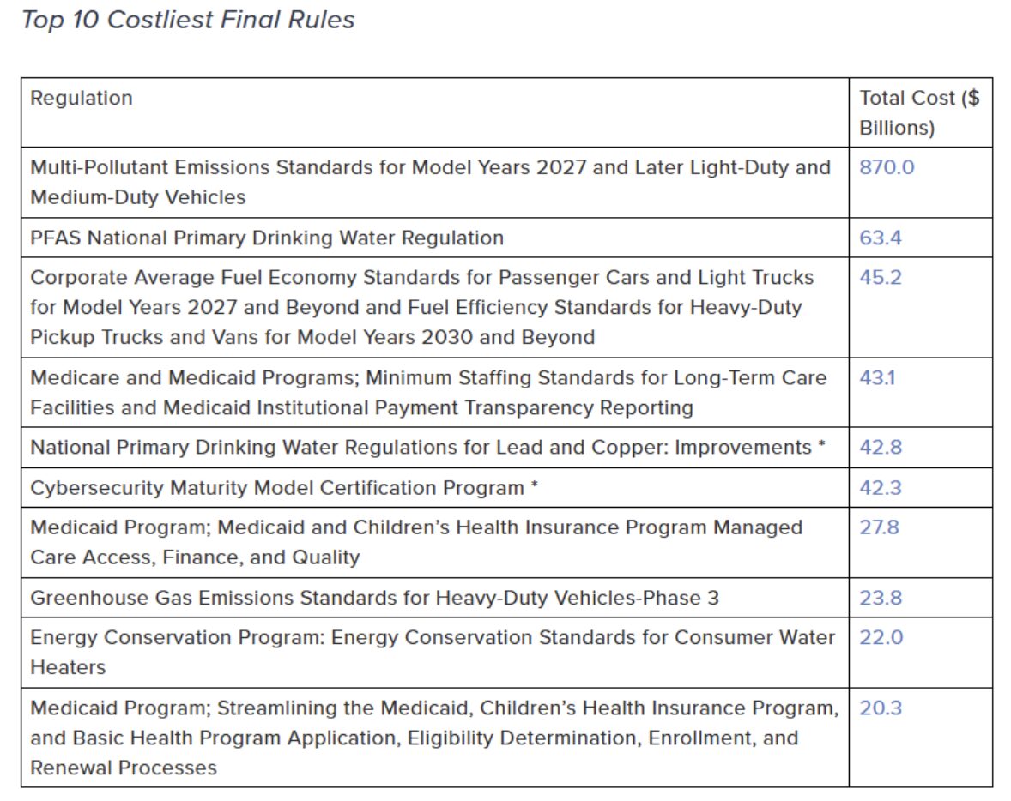Open the 43.1 cost link
1011x801 pixels.
point(877,377)
